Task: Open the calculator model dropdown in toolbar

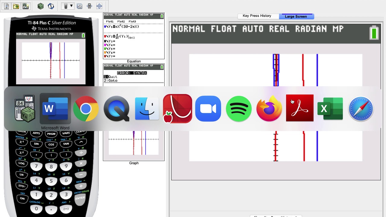Action: click(68, 6)
